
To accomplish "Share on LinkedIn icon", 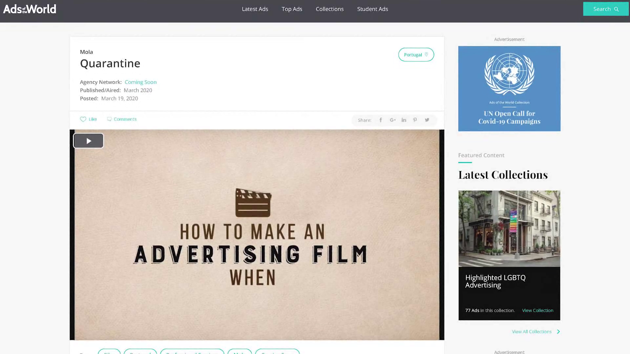I will click(404, 120).
